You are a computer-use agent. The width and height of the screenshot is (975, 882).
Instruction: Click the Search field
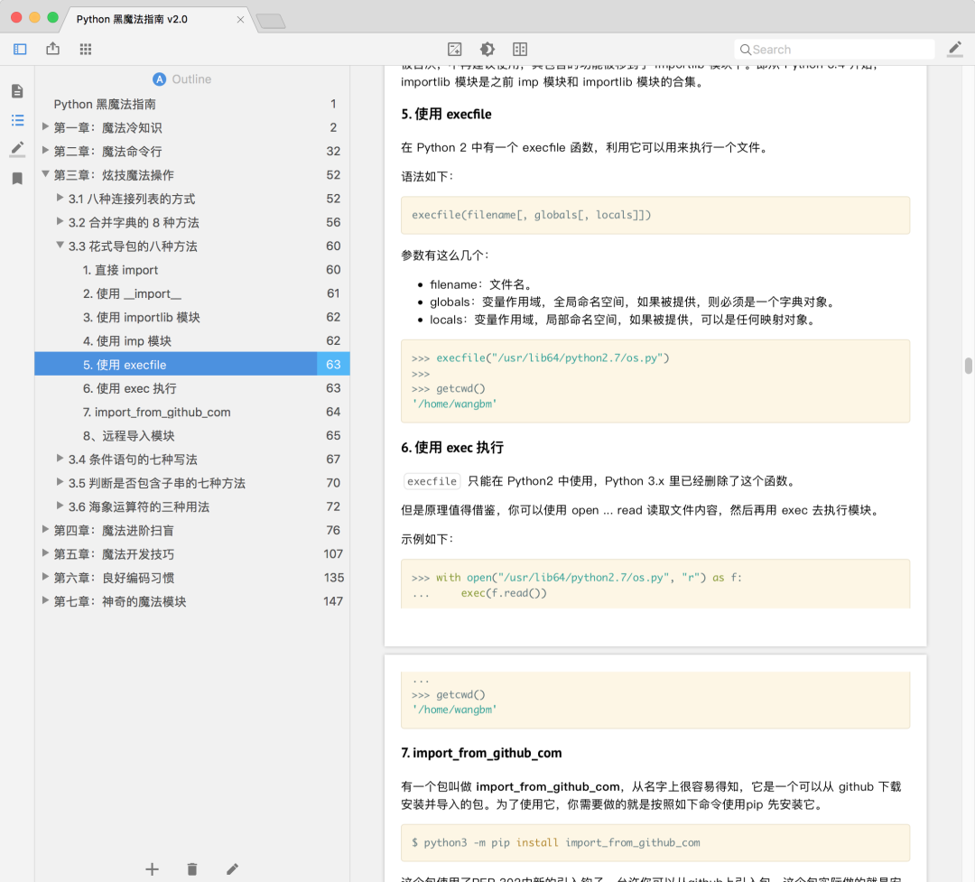tap(834, 49)
